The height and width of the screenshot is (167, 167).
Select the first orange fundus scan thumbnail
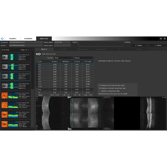click(x=5, y=96)
